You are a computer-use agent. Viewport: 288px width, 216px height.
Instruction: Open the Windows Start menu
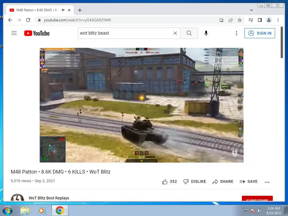click(x=8, y=210)
